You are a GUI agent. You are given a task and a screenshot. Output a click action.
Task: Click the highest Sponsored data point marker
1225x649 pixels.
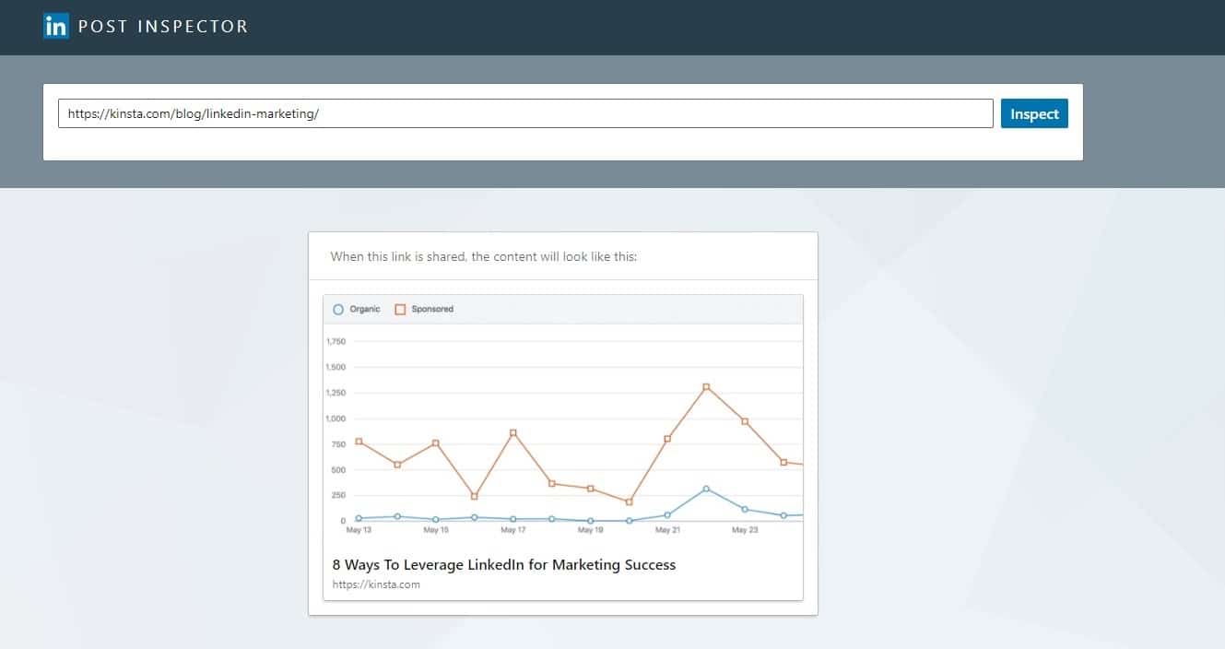pyautogui.click(x=706, y=387)
